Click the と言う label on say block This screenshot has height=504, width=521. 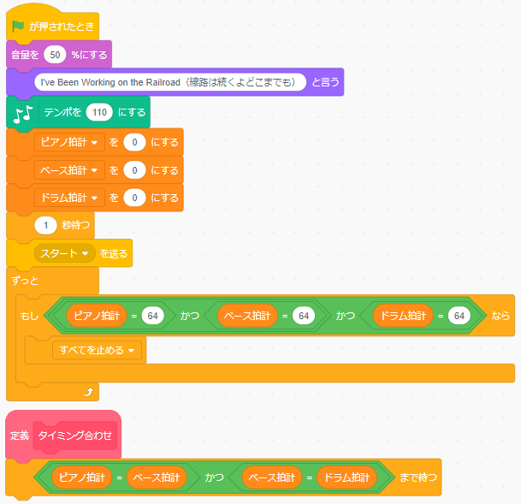[x=325, y=82]
